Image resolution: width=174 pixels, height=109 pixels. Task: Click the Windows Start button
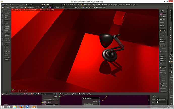(2, 107)
